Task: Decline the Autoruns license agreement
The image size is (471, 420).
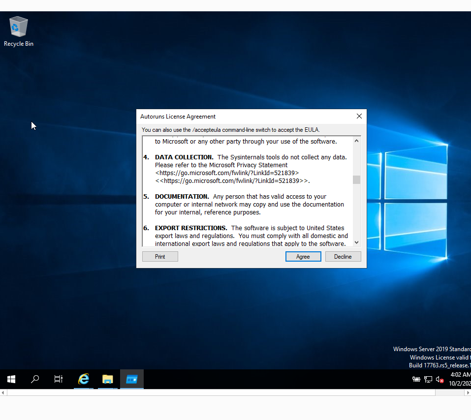Action: point(343,257)
